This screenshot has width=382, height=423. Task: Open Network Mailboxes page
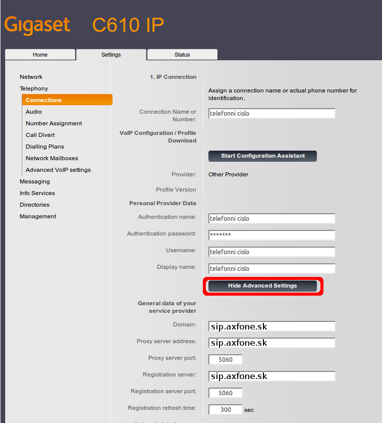point(52,158)
